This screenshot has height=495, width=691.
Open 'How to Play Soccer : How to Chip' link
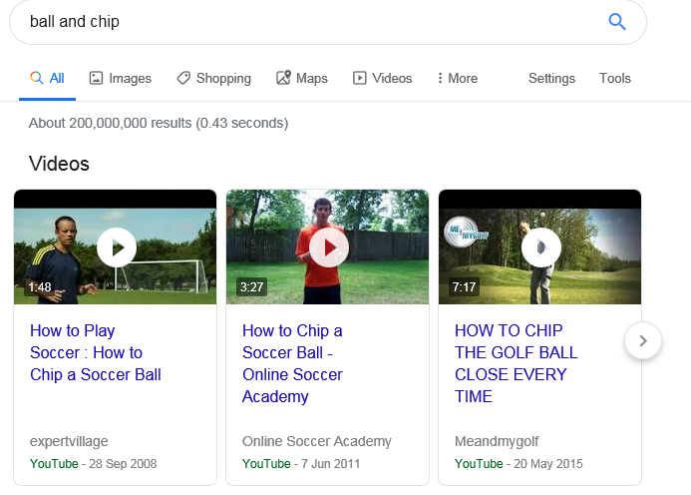click(96, 352)
